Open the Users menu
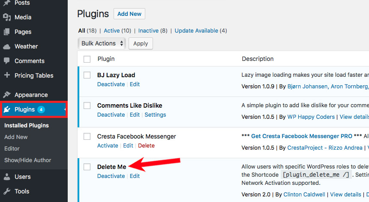This screenshot has width=369, height=202. [x=23, y=177]
